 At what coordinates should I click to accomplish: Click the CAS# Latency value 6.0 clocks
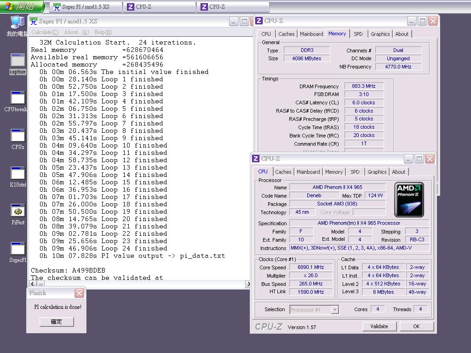click(x=363, y=102)
